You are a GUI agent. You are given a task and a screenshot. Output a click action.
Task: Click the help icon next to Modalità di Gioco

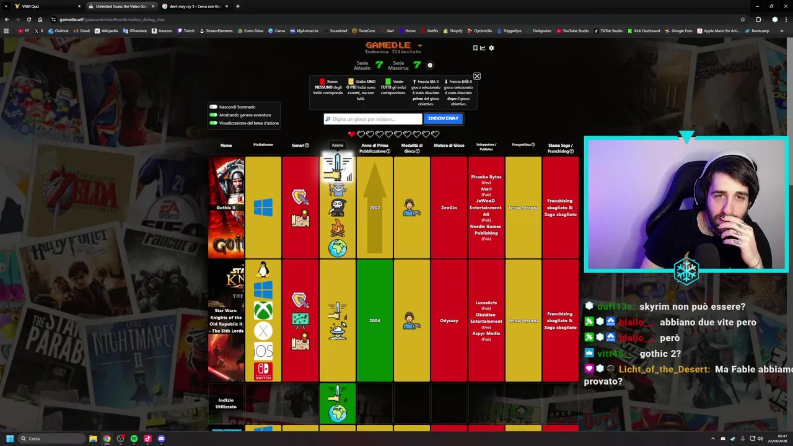coord(418,151)
